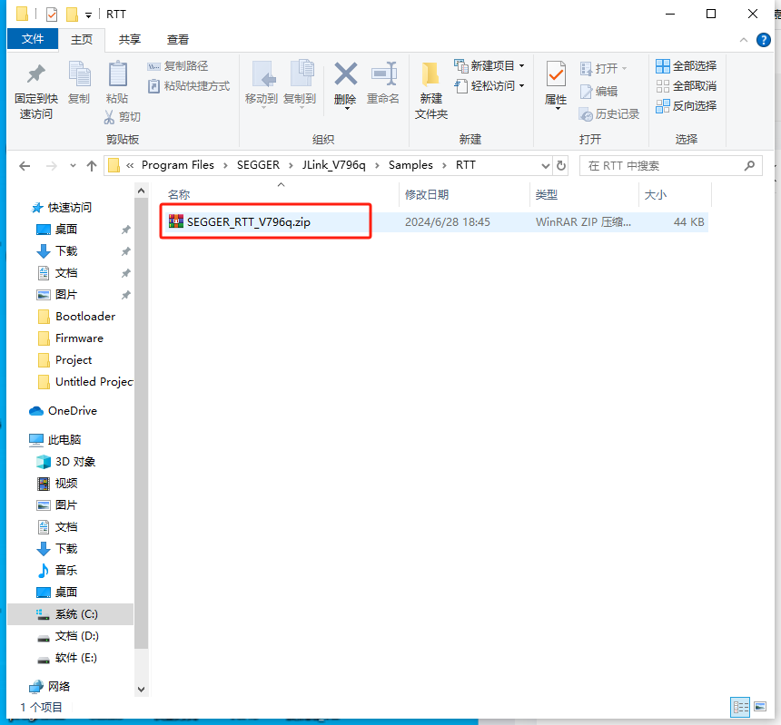Create a New folder

pyautogui.click(x=431, y=91)
